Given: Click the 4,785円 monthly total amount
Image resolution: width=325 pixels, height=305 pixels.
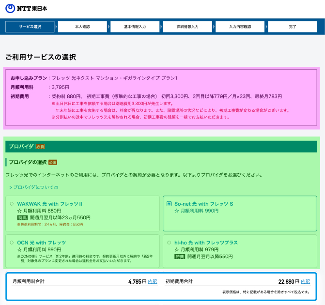Looking at the screenshot, I should (x=138, y=282).
